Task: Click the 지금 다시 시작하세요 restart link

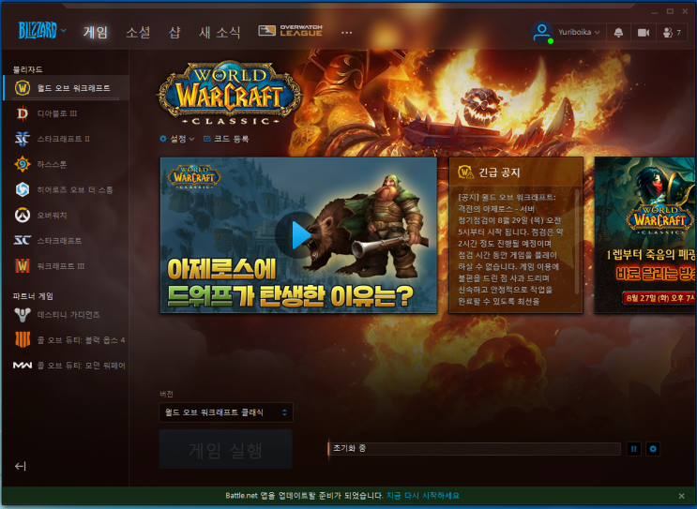Action: [x=423, y=495]
